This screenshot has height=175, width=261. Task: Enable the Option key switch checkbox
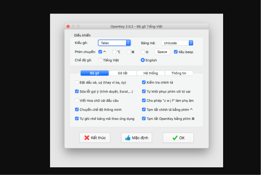114,52
